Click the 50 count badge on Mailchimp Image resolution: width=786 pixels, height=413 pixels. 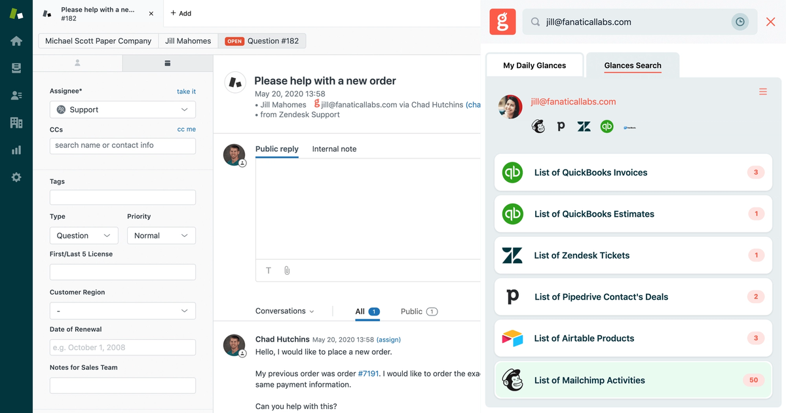pos(753,380)
